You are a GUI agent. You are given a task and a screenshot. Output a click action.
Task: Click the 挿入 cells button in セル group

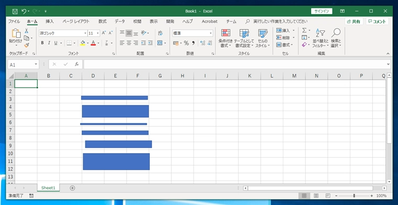[x=285, y=30]
